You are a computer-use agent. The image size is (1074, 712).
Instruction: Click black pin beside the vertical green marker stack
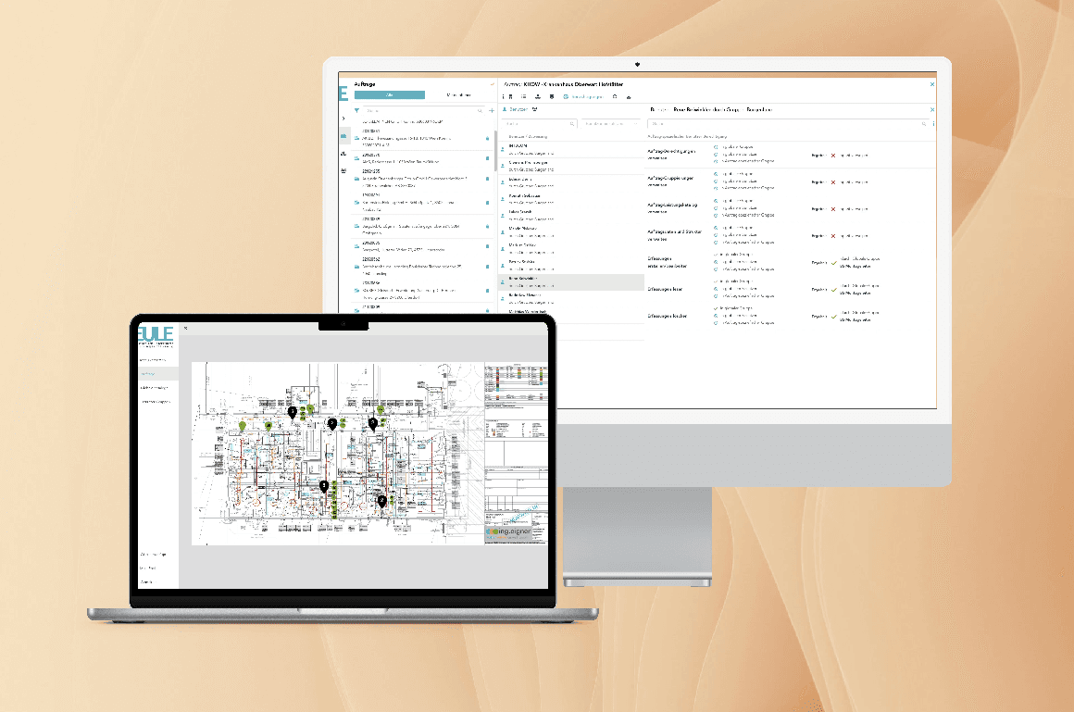(x=324, y=486)
